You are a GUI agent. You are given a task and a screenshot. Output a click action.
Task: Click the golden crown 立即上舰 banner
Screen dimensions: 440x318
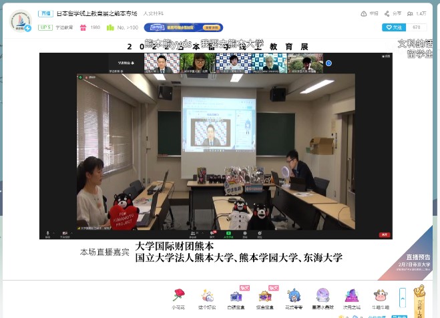tap(419, 301)
